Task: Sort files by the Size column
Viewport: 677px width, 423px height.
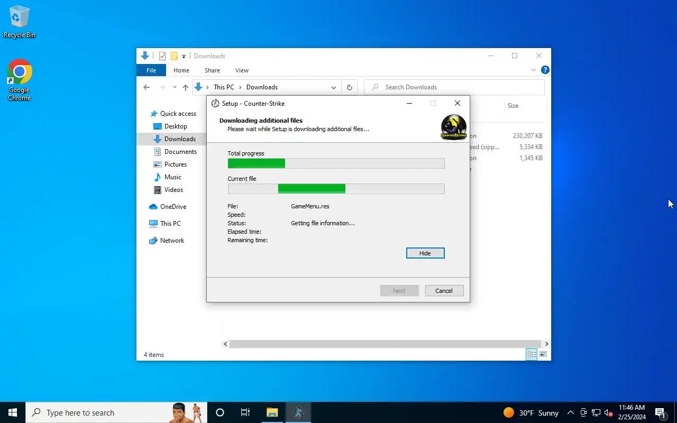Action: [x=513, y=106]
